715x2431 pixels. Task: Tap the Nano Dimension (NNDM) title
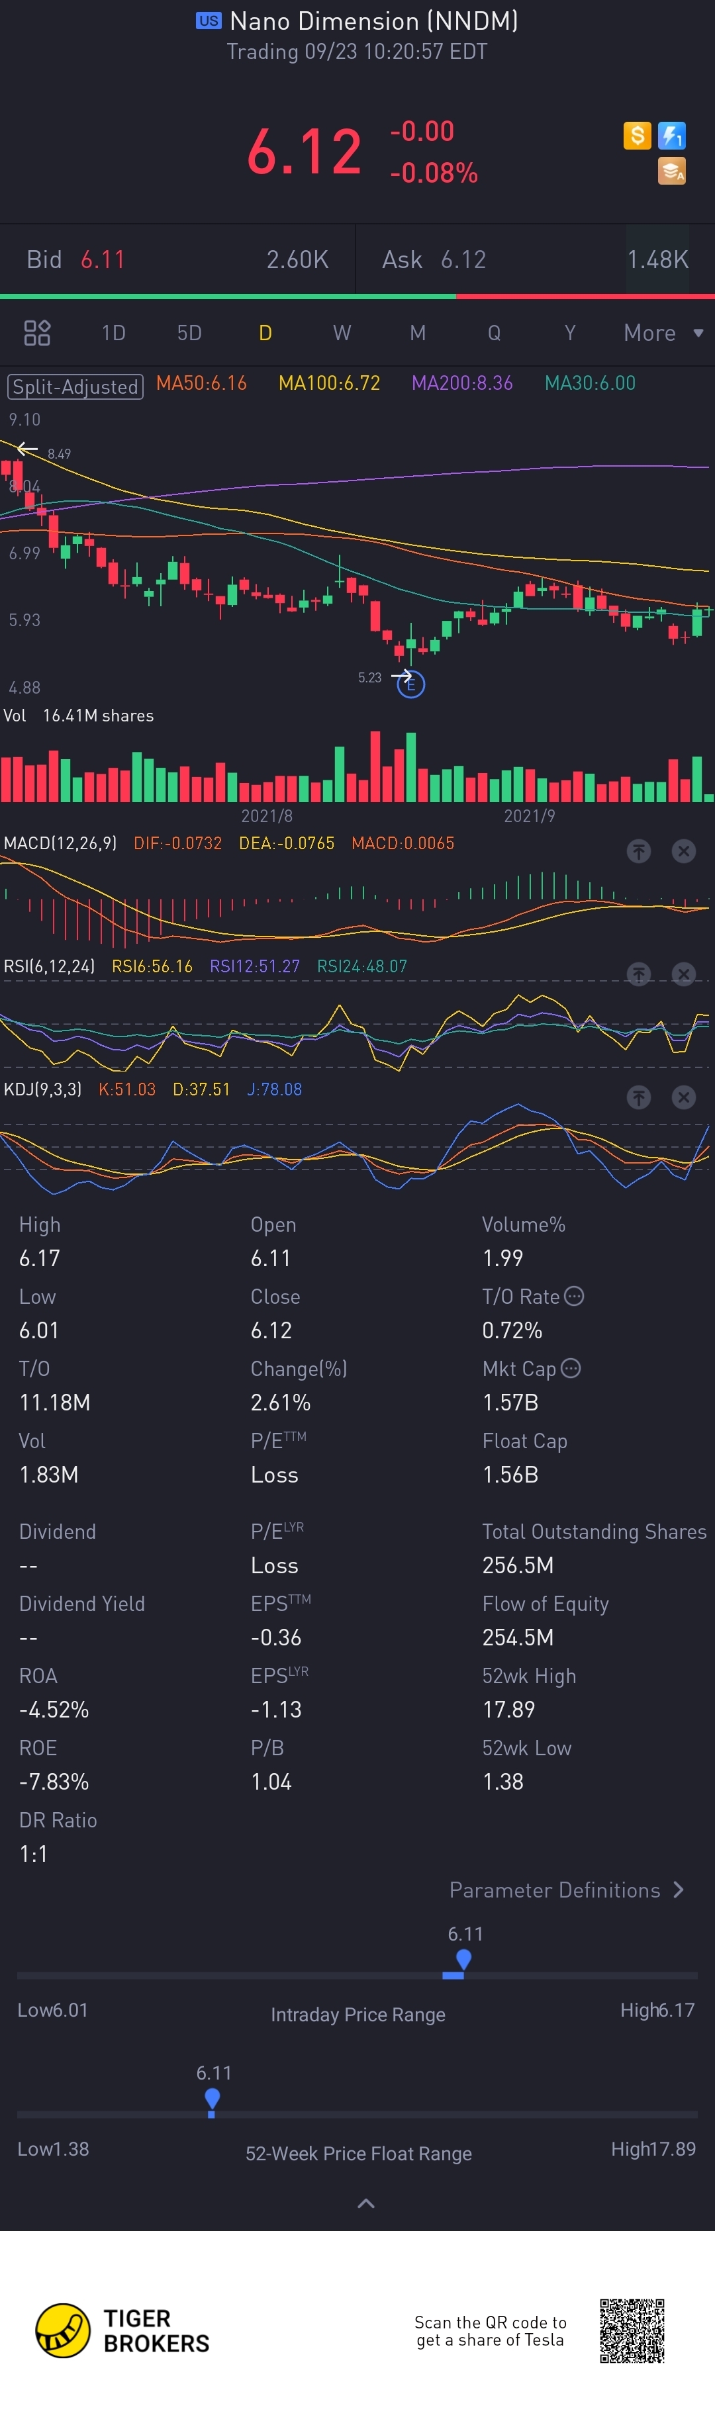click(374, 21)
